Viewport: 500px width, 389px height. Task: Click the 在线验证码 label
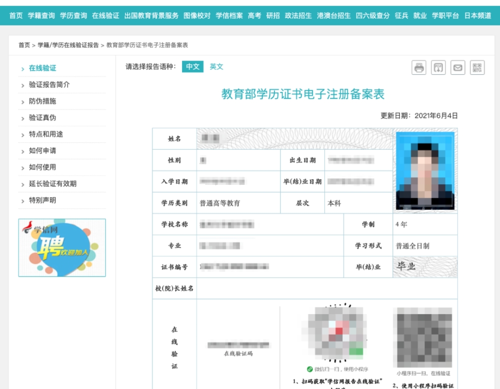click(238, 354)
